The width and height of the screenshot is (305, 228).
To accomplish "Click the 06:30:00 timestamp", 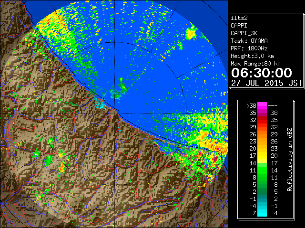I will [x=262, y=73].
